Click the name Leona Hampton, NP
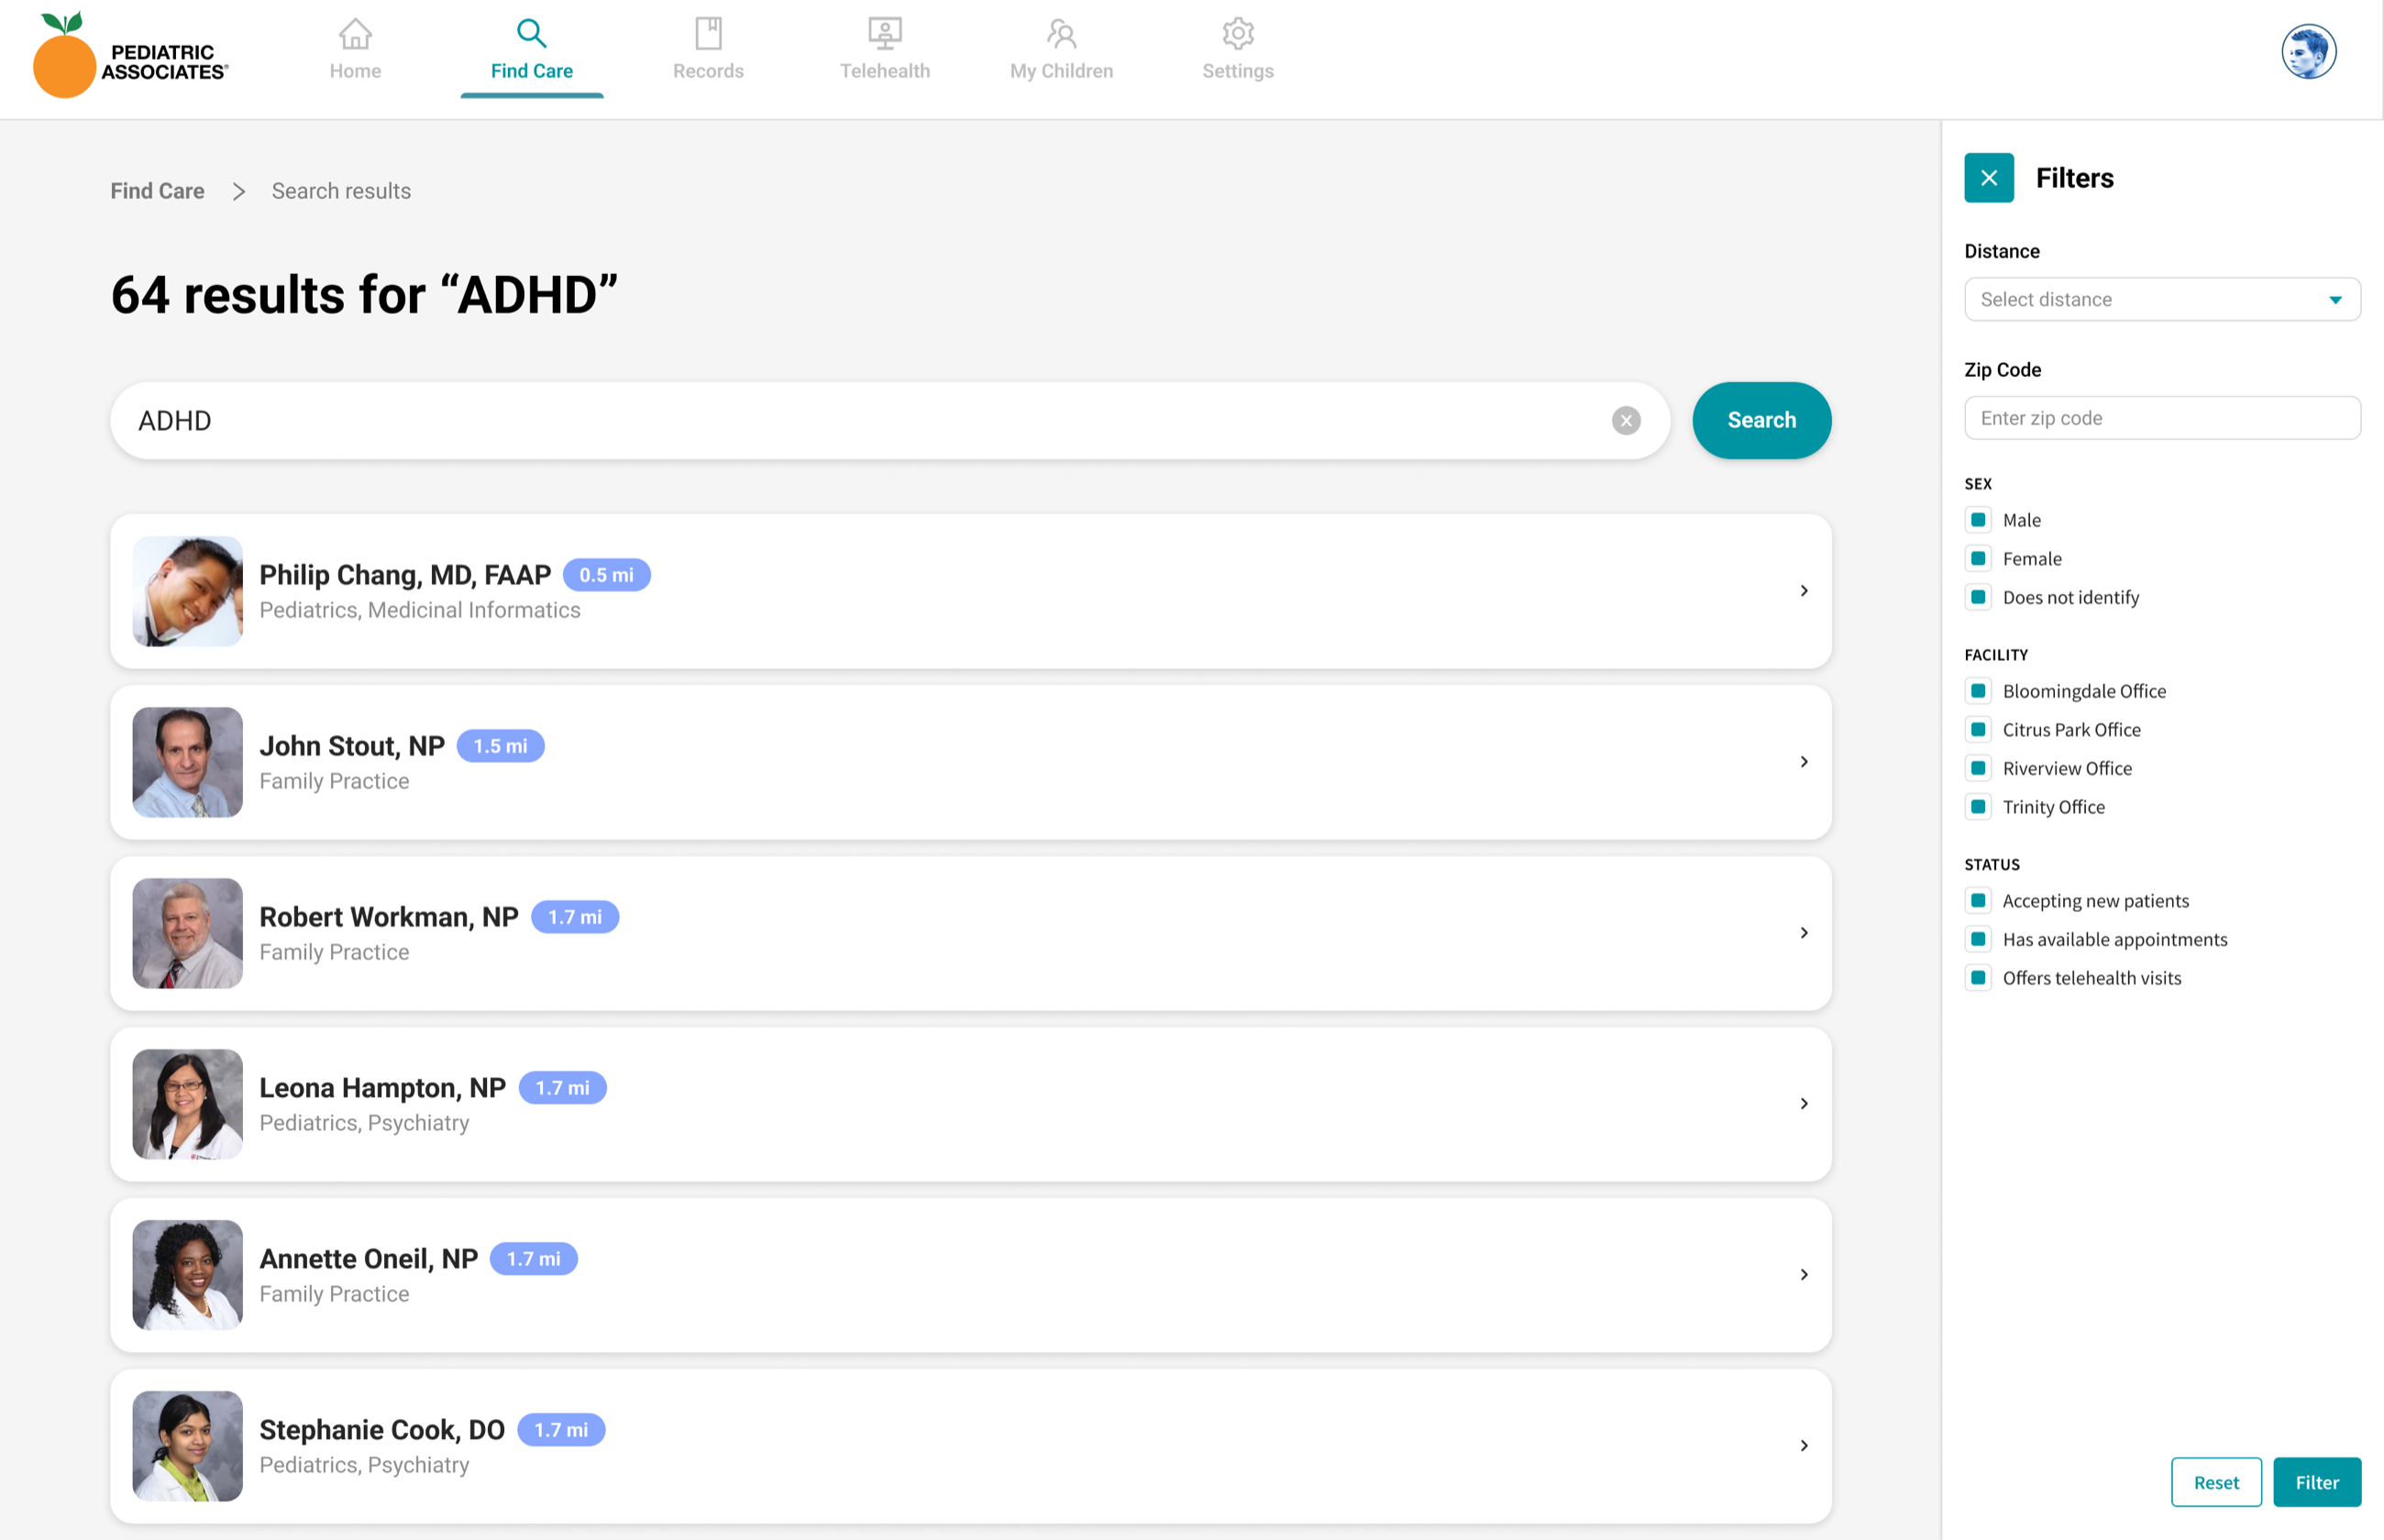Viewport: 2384px width, 1540px height. (383, 1088)
